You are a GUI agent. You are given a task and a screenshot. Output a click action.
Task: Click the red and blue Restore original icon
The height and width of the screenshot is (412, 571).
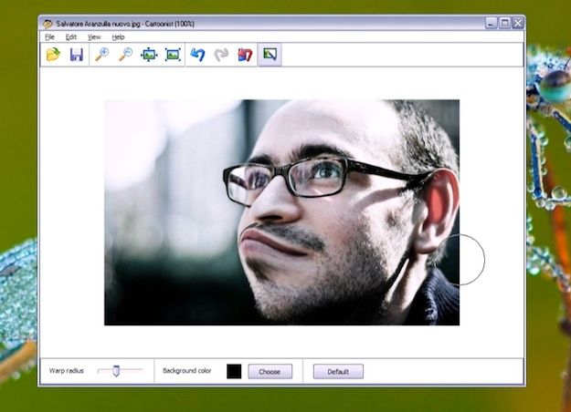(x=245, y=55)
